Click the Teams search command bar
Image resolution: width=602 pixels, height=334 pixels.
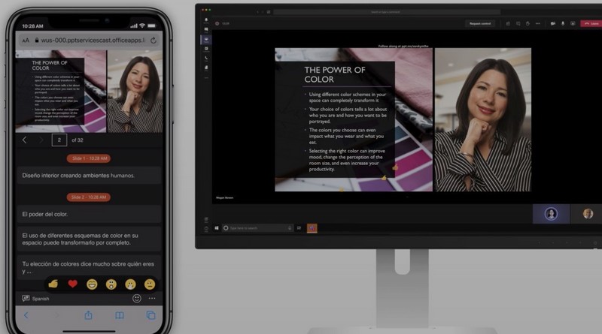(x=387, y=12)
